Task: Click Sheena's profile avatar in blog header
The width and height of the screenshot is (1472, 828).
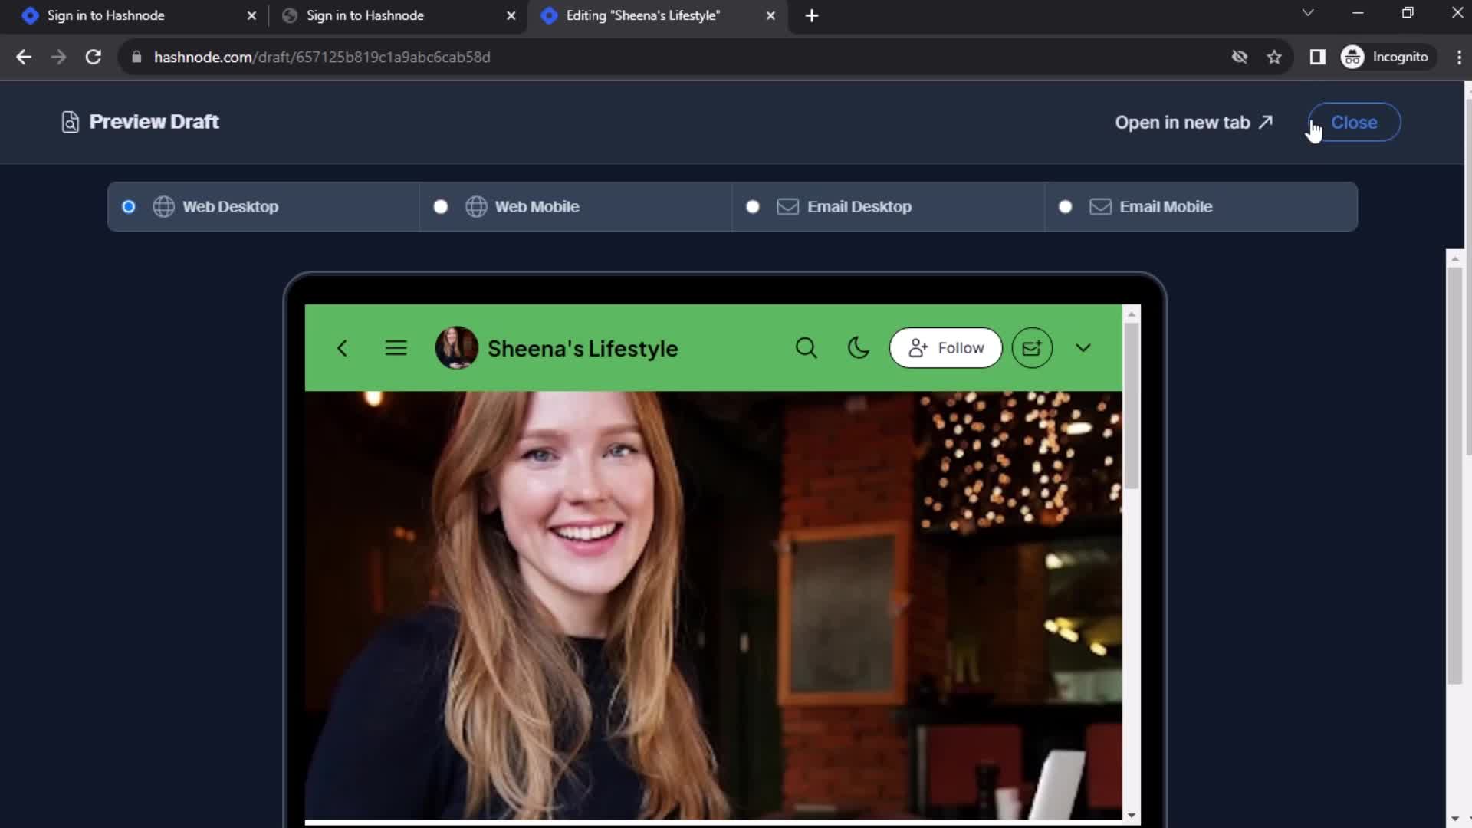Action: (456, 348)
